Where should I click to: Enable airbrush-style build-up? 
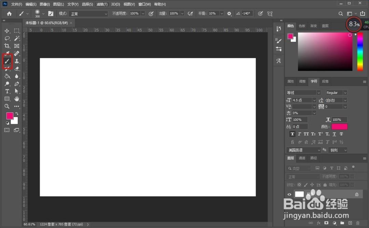[190, 14]
